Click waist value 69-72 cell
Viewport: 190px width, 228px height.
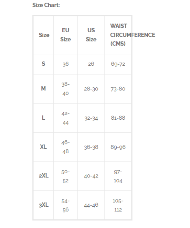pyautogui.click(x=118, y=64)
